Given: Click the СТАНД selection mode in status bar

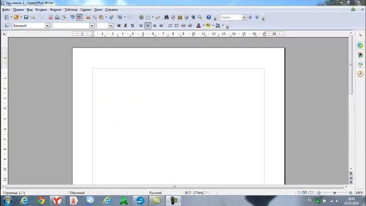Looking at the screenshot, I should click(x=198, y=193).
